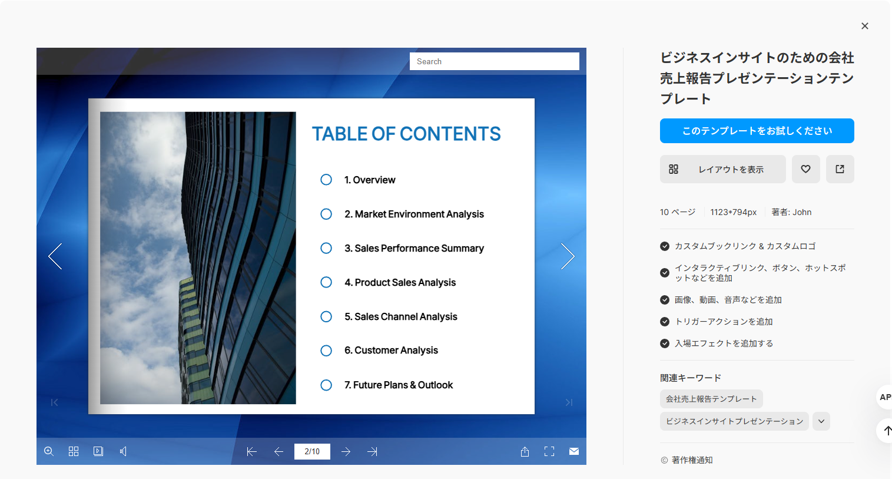Image resolution: width=892 pixels, height=479 pixels.
Task: Flip to previous page with large left chevron
Action: point(55,256)
